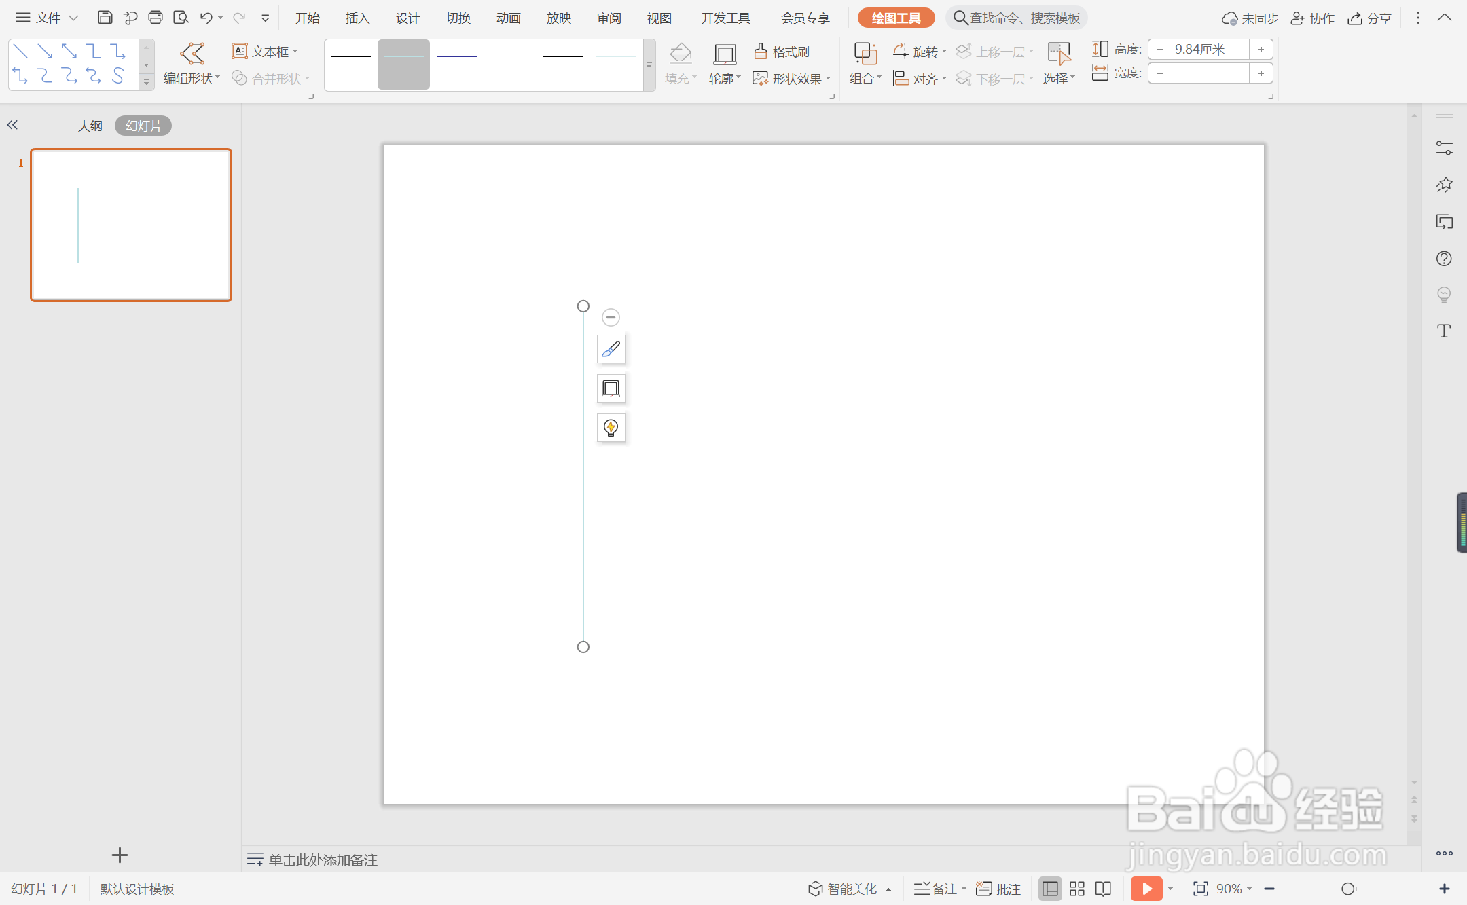The image size is (1467, 905).
Task: Open the Developer Tools (开发工具) tab
Action: [726, 18]
